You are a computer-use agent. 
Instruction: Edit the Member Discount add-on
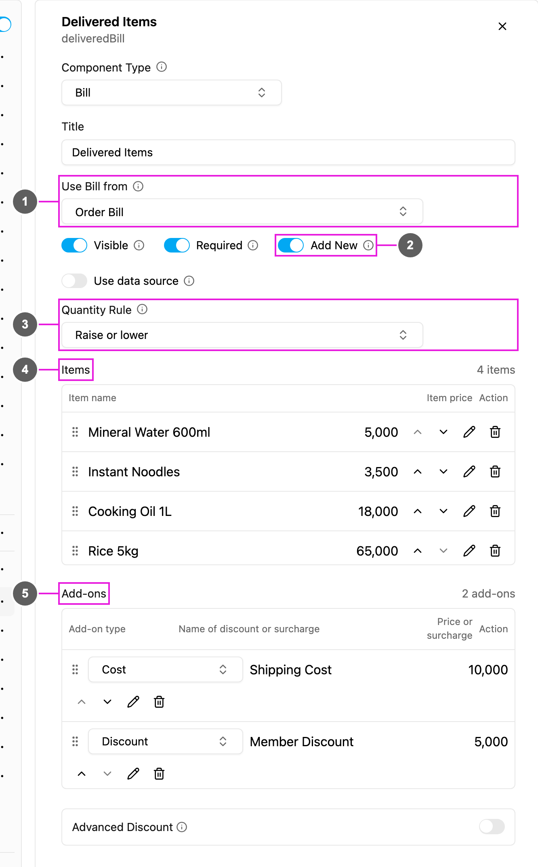(x=133, y=774)
